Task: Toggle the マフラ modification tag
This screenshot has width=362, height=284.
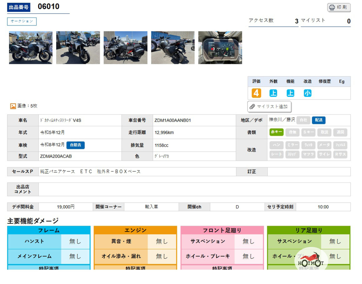Action: 309,155
